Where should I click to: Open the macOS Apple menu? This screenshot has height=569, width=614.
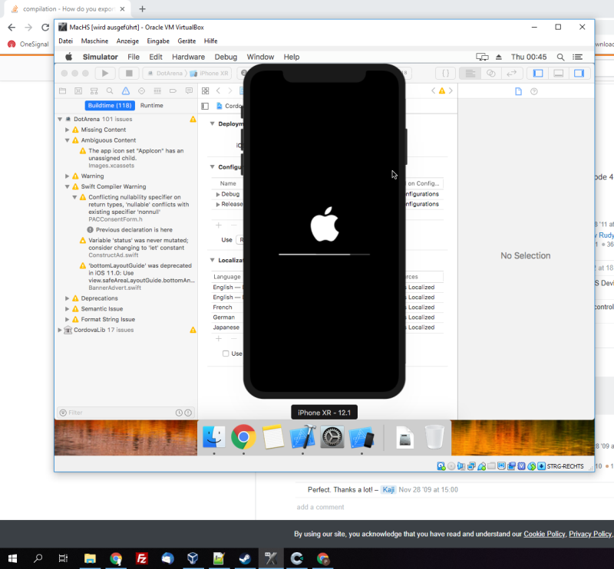pyautogui.click(x=69, y=57)
